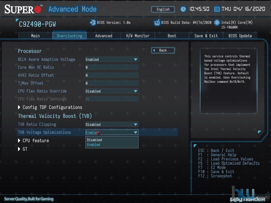Open BCLK Aware Adaptive Voltage dropdown
This screenshot has width=271, height=203.
(112, 59)
